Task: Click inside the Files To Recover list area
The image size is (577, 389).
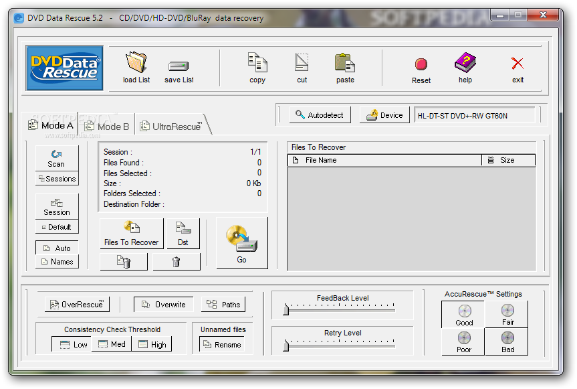Action: pos(411,219)
